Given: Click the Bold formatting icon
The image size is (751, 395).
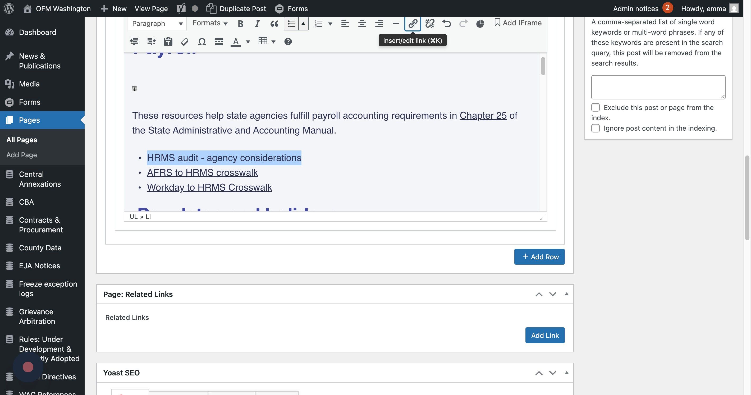Looking at the screenshot, I should pos(240,24).
